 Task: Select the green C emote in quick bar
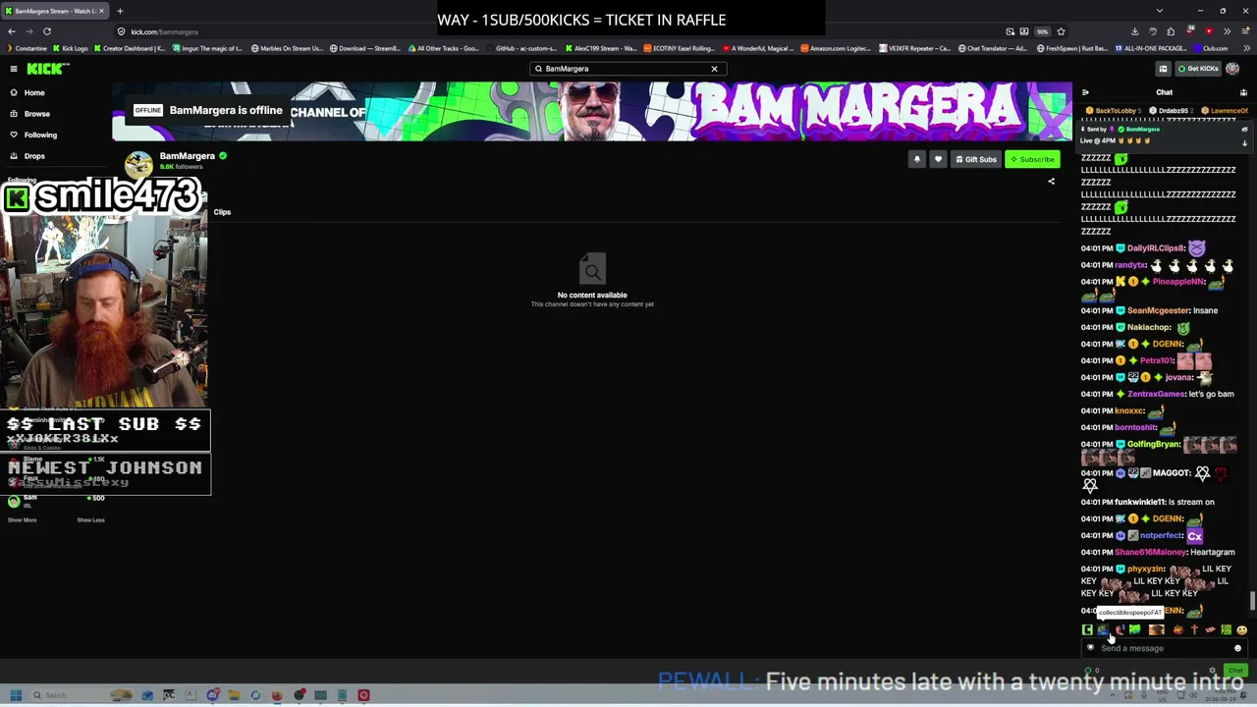point(1087,630)
